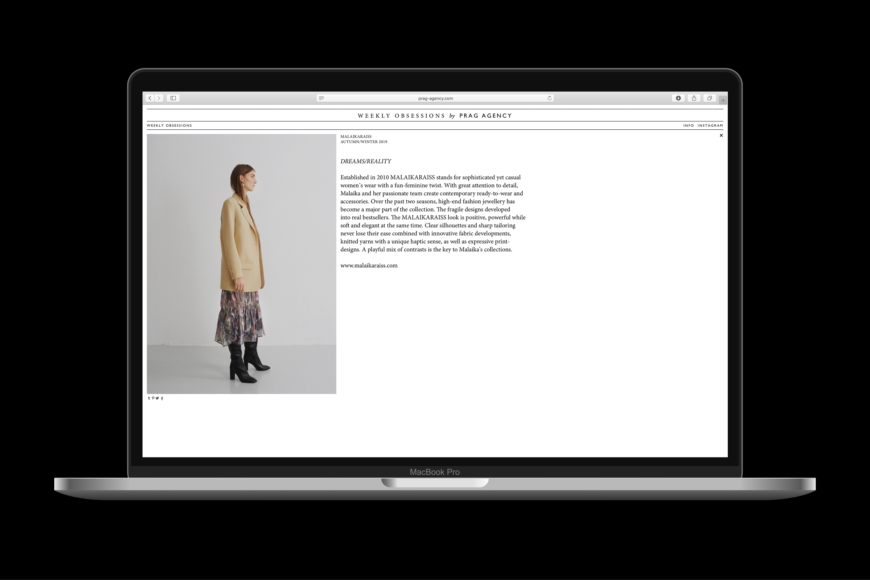
Task: Visit www.malaikaraiss.com link
Action: [369, 265]
